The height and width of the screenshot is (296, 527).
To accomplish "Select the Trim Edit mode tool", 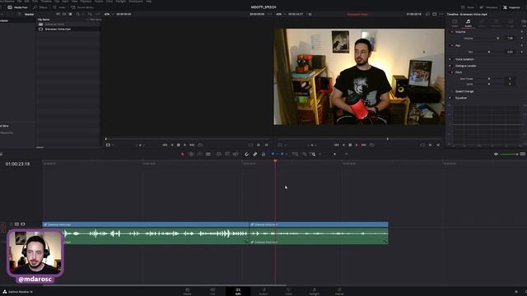I will [x=191, y=154].
